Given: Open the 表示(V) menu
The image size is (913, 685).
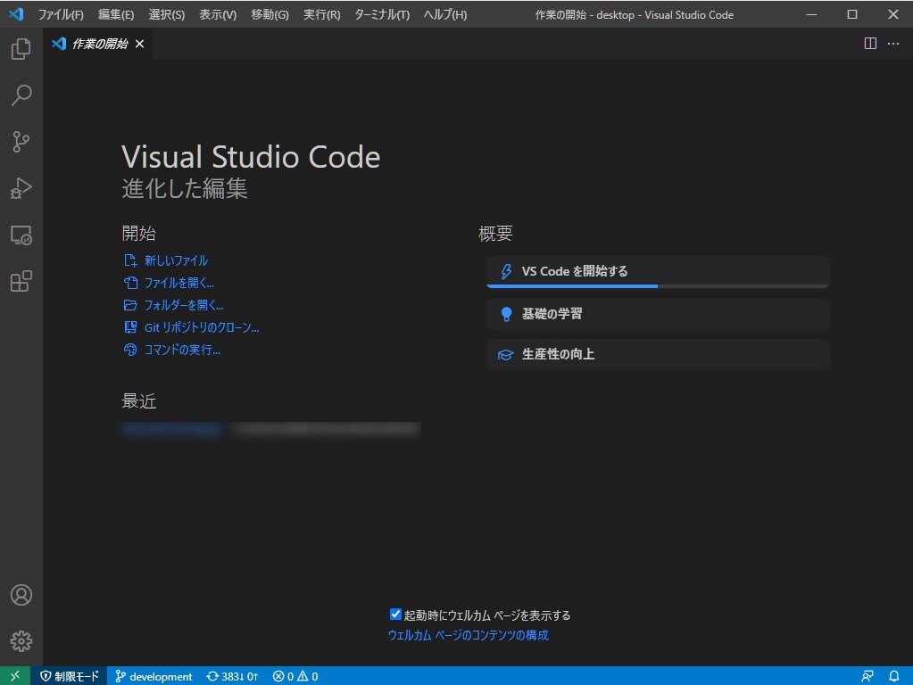Looking at the screenshot, I should (218, 14).
